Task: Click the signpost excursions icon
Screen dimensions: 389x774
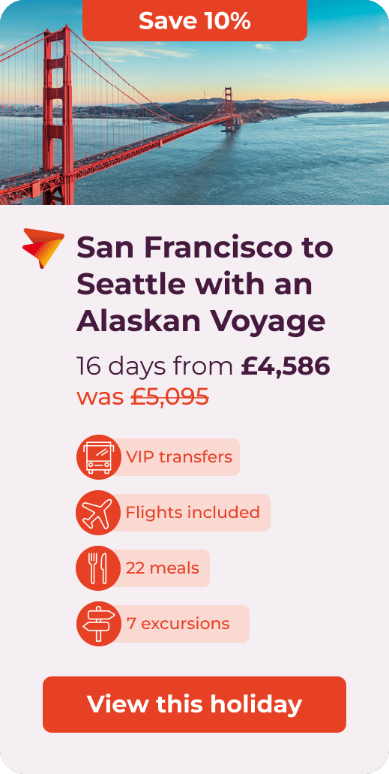Action: pos(99,623)
